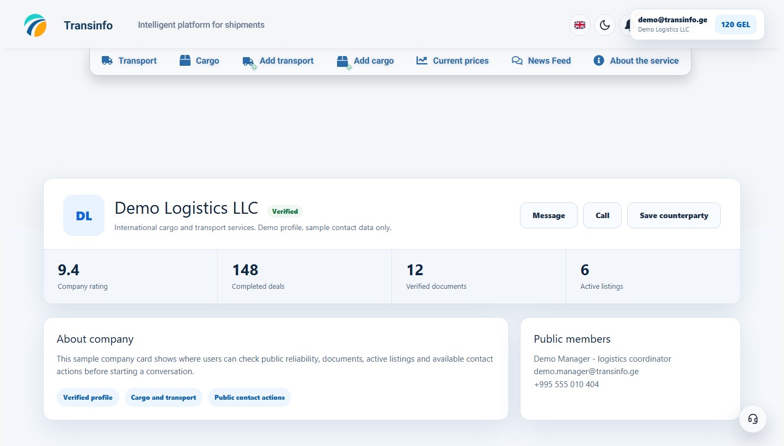784x446 pixels.
Task: Click the Current prices chart icon
Action: tap(422, 60)
